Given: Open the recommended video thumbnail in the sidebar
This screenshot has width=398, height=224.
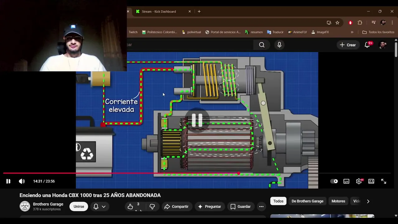Looking at the screenshot, I should (322, 216).
